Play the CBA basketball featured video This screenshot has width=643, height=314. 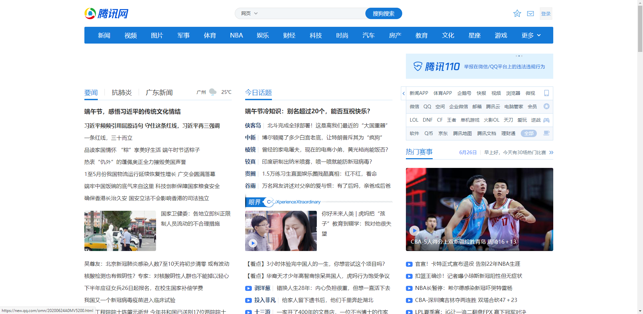tap(414, 230)
